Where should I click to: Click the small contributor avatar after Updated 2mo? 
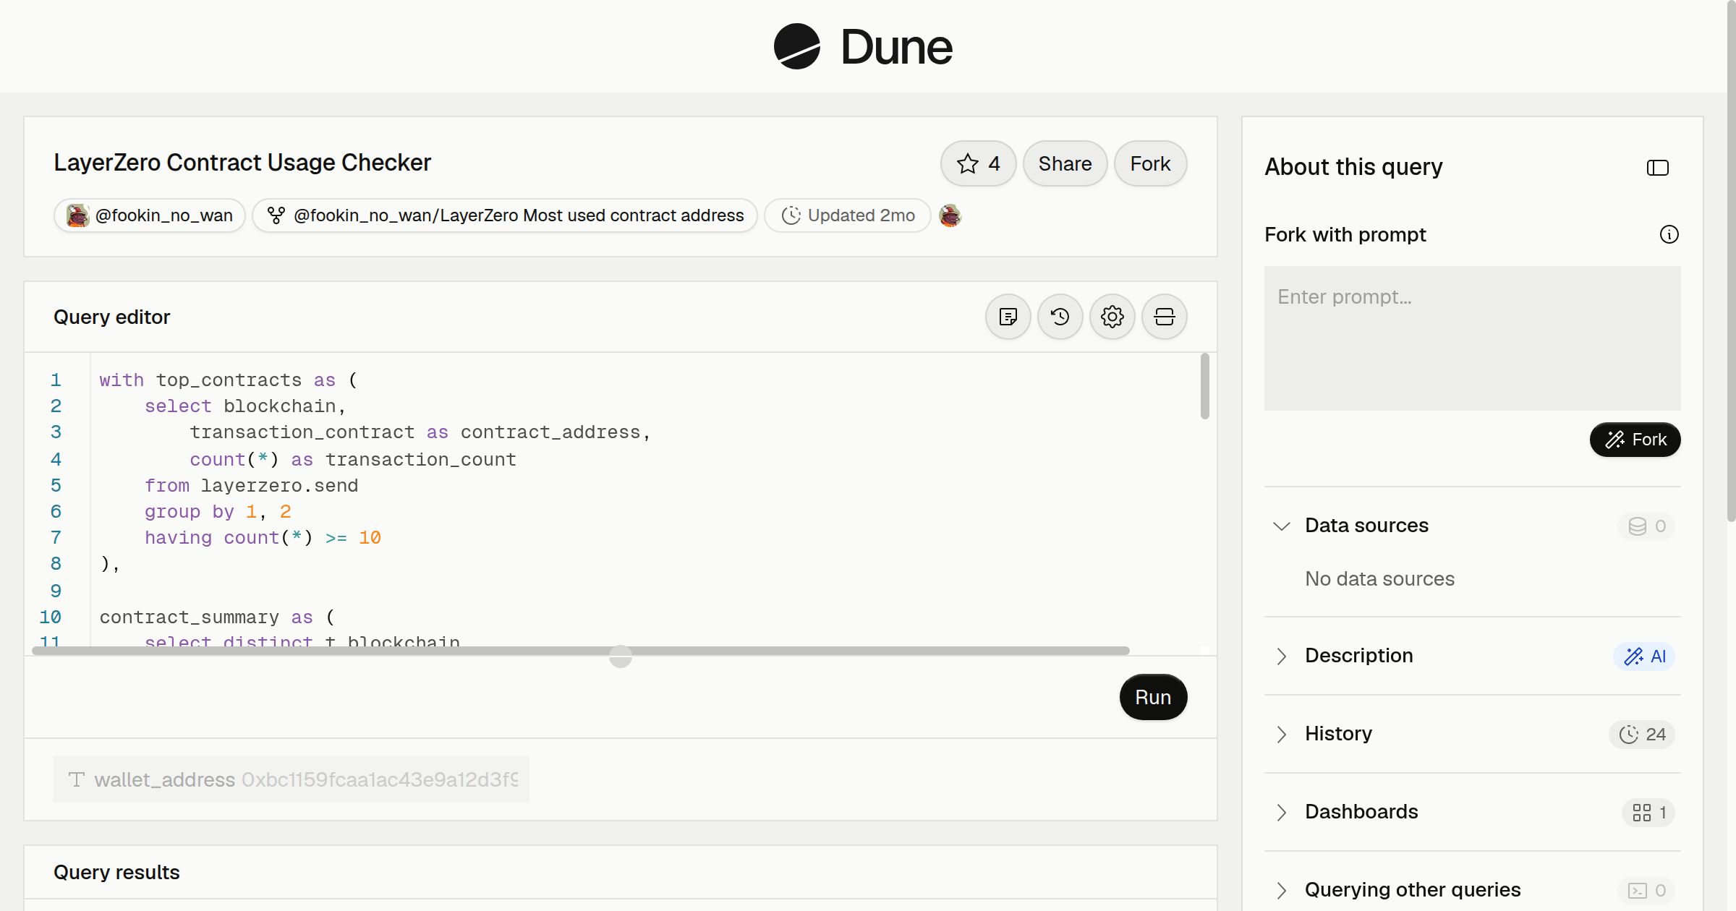950,215
